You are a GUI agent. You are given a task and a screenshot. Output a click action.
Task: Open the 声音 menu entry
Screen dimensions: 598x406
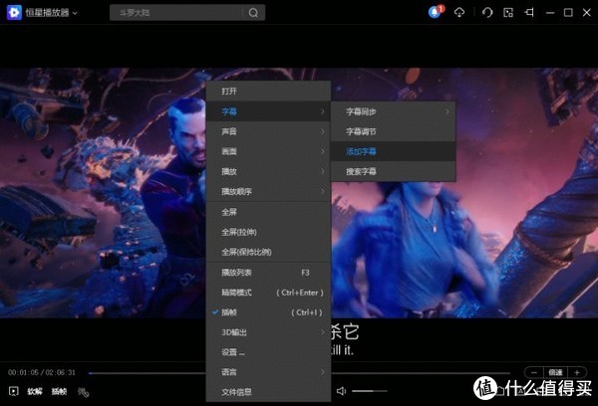[268, 131]
